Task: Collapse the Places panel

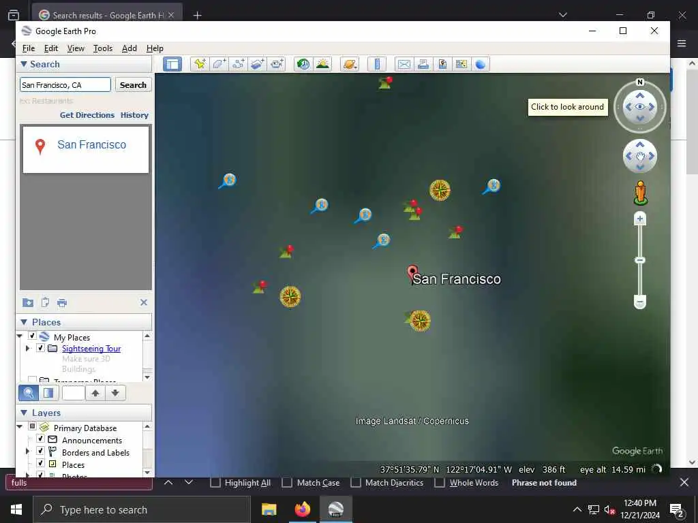Action: 24,322
